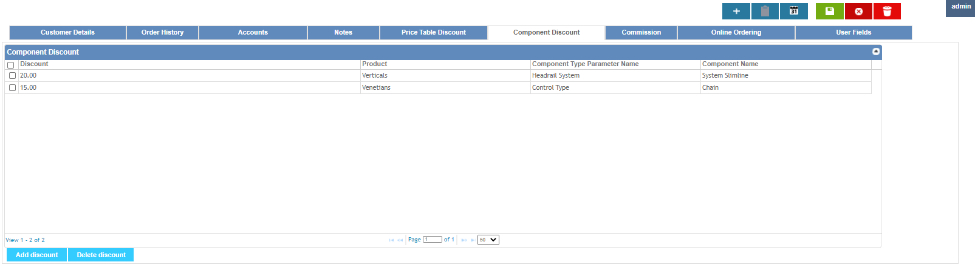Image resolution: width=975 pixels, height=276 pixels.
Task: Click the red cancel X icon
Action: [x=858, y=11]
